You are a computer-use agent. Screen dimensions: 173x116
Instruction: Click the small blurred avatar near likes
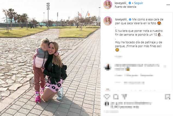pos(107,104)
